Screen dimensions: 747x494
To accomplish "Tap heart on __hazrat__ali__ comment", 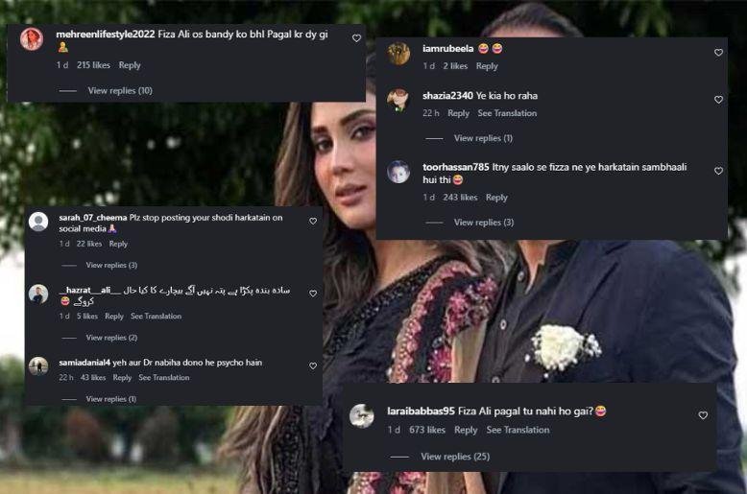I will 313,294.
